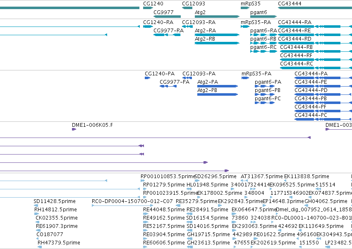Click protein CG9977-PA label
This screenshot has height=249, width=352.
click(175, 82)
